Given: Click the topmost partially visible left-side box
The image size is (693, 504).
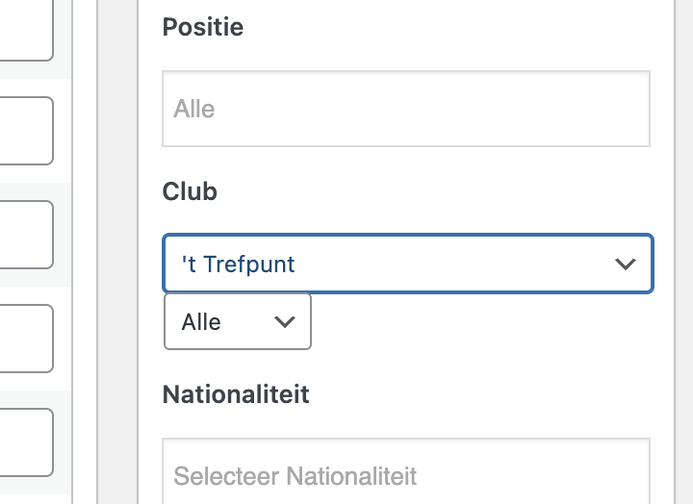Looking at the screenshot, I should tap(24, 29).
